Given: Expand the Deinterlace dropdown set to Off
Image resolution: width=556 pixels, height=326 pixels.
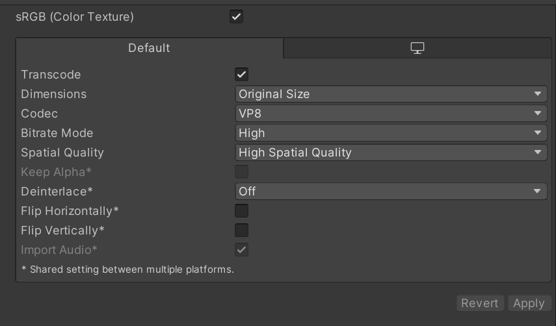Looking at the screenshot, I should point(390,192).
